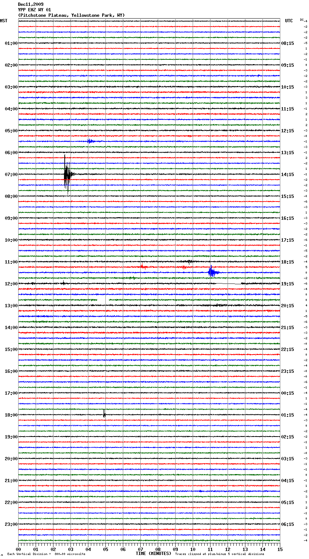This screenshot has height=559, width=309.
Task: Click the 14:15 UTC time label
Action: (288, 175)
